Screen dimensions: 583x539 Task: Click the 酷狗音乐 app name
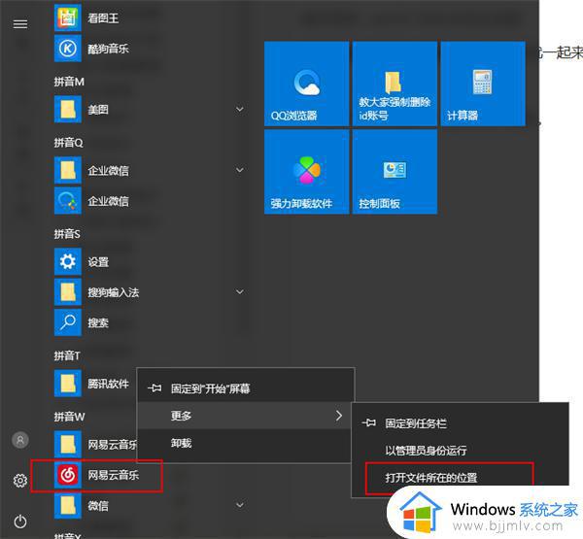coord(108,49)
